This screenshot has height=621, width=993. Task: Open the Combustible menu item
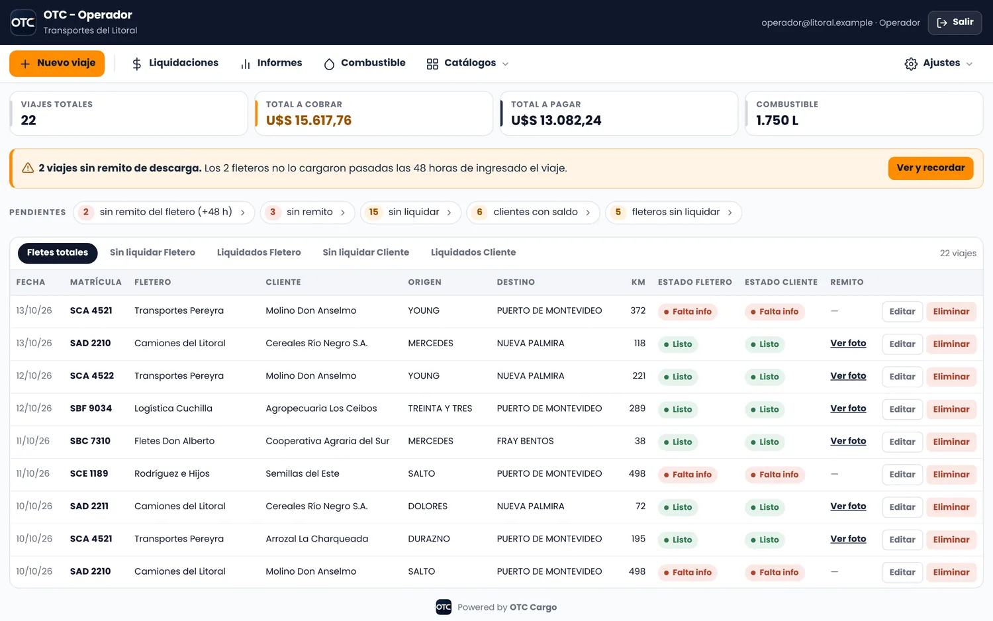click(365, 64)
